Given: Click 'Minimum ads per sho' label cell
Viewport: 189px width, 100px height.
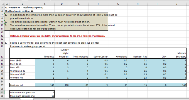Looking at the screenshot, I should click(x=22, y=92).
